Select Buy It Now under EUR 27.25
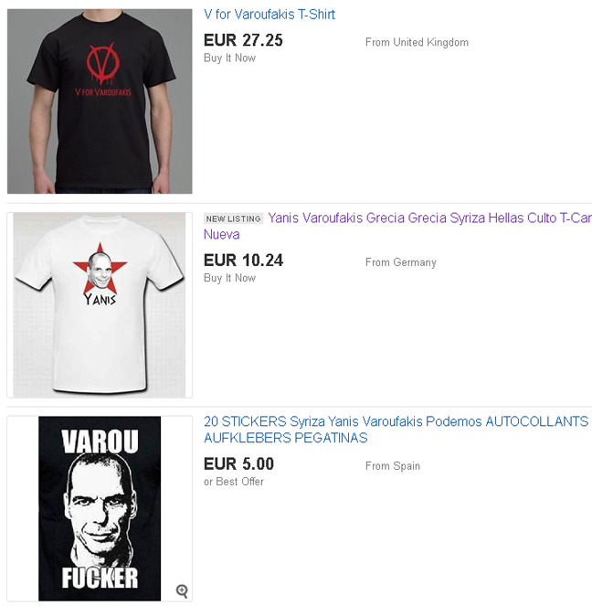Viewport: 592px width, 606px height. pos(230,58)
